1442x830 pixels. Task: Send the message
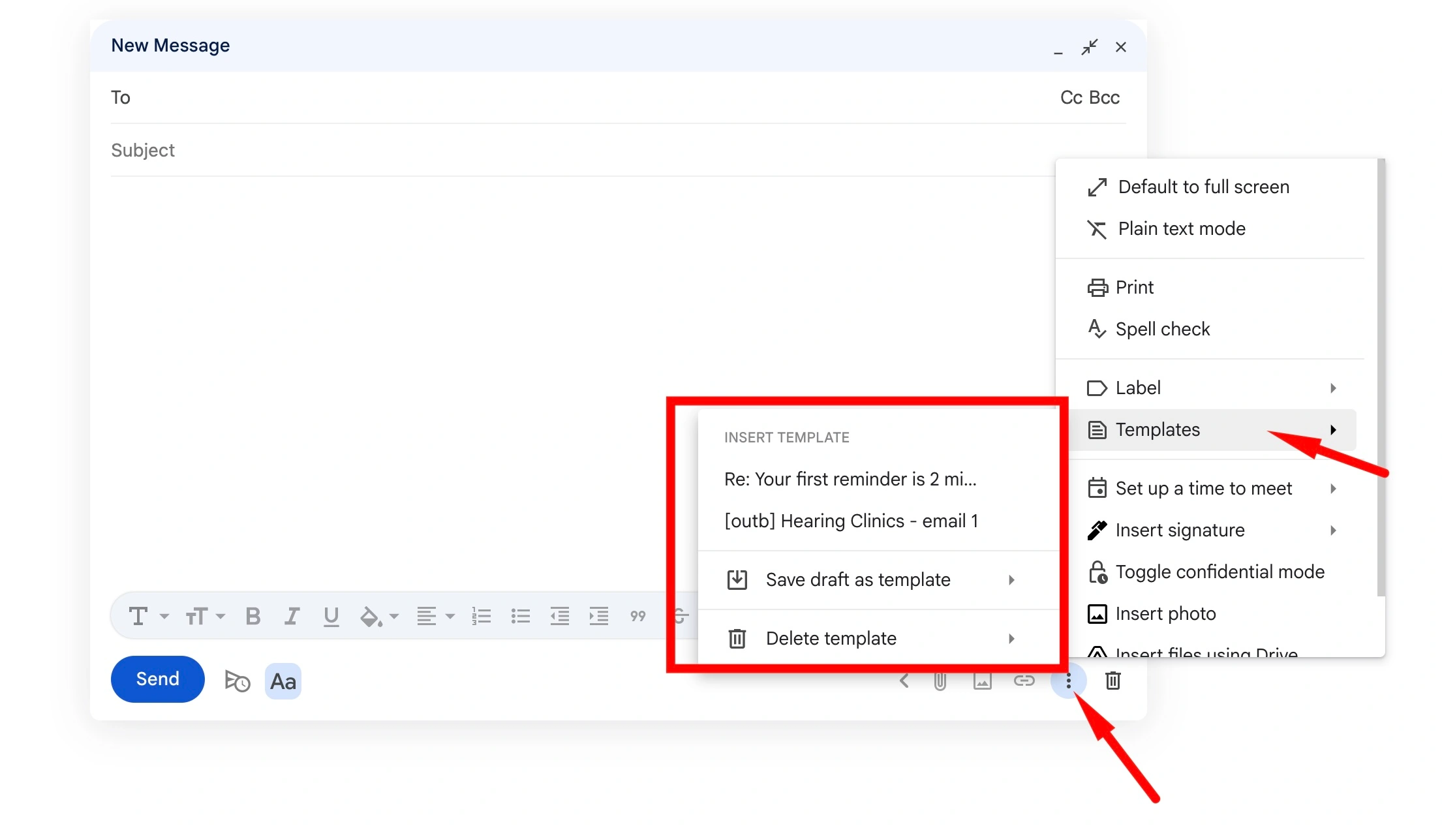[x=157, y=679]
